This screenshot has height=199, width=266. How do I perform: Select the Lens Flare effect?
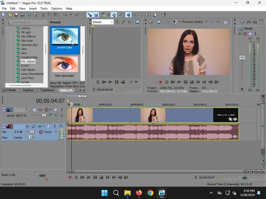[x=27, y=78]
